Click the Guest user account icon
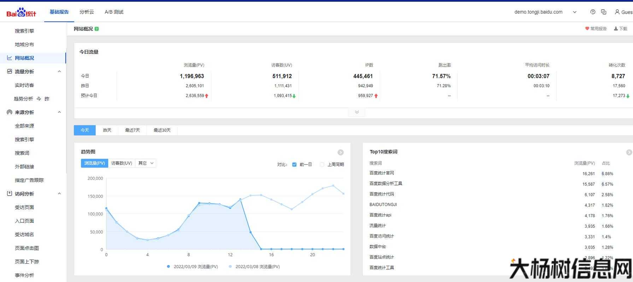Viewport: 633px width, 282px height. pos(617,12)
